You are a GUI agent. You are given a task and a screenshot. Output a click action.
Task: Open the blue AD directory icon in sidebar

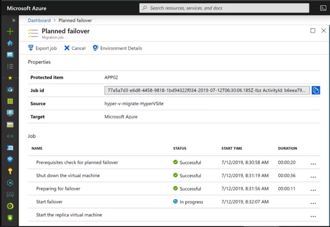(10, 148)
